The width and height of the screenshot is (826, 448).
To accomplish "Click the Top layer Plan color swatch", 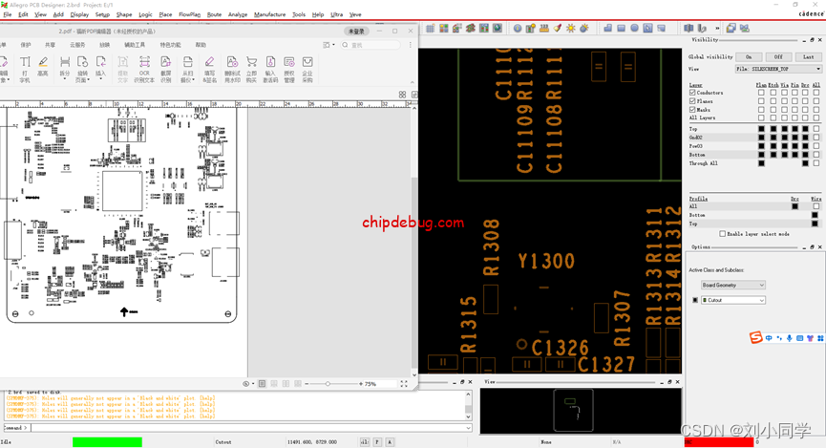I will coord(761,129).
